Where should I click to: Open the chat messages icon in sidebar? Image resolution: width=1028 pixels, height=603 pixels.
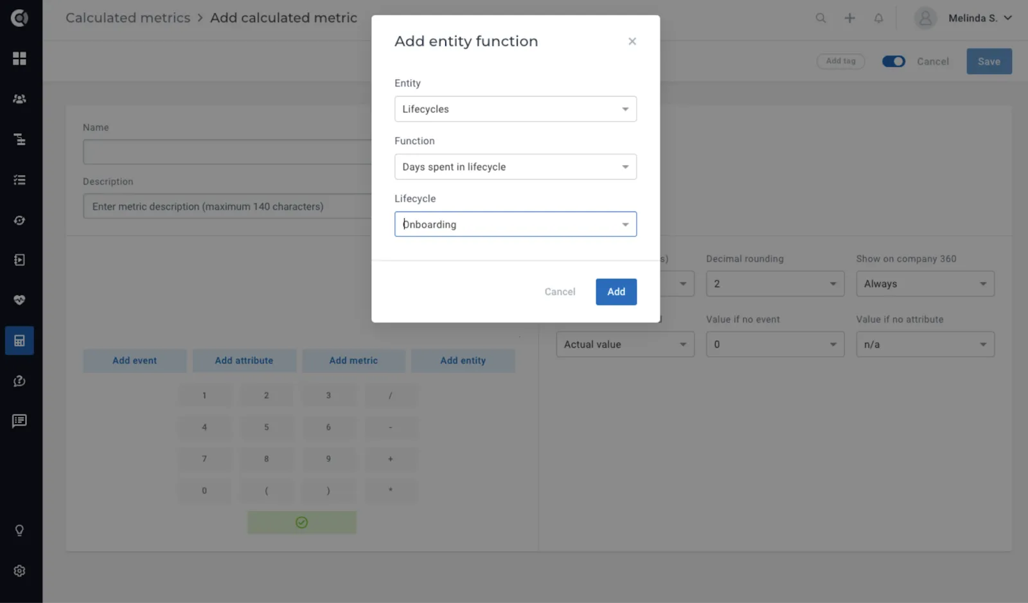[x=19, y=421]
